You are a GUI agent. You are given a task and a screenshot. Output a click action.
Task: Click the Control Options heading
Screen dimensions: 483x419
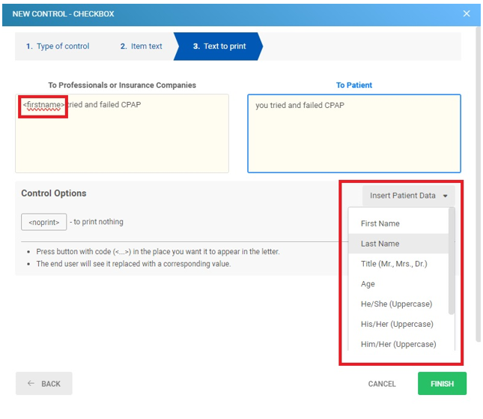click(x=54, y=193)
